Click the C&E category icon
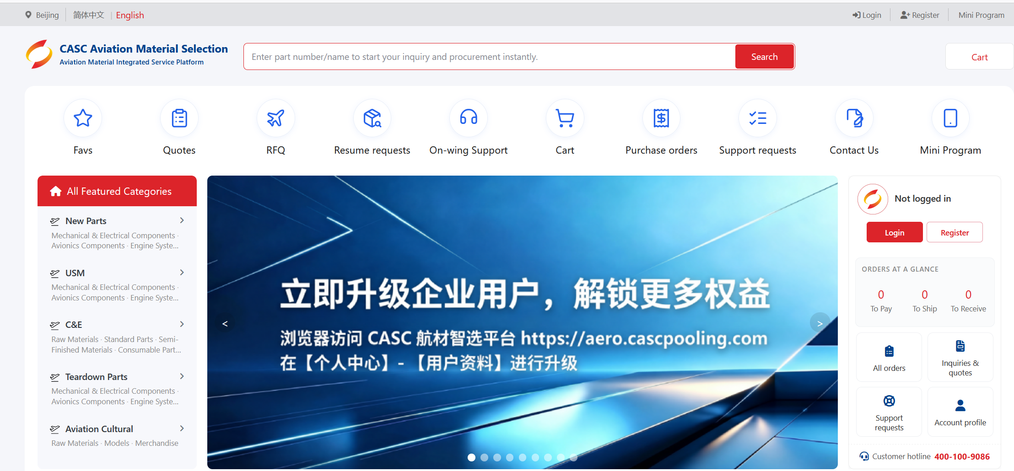Screen dimensions: 1014x471 click(55, 325)
